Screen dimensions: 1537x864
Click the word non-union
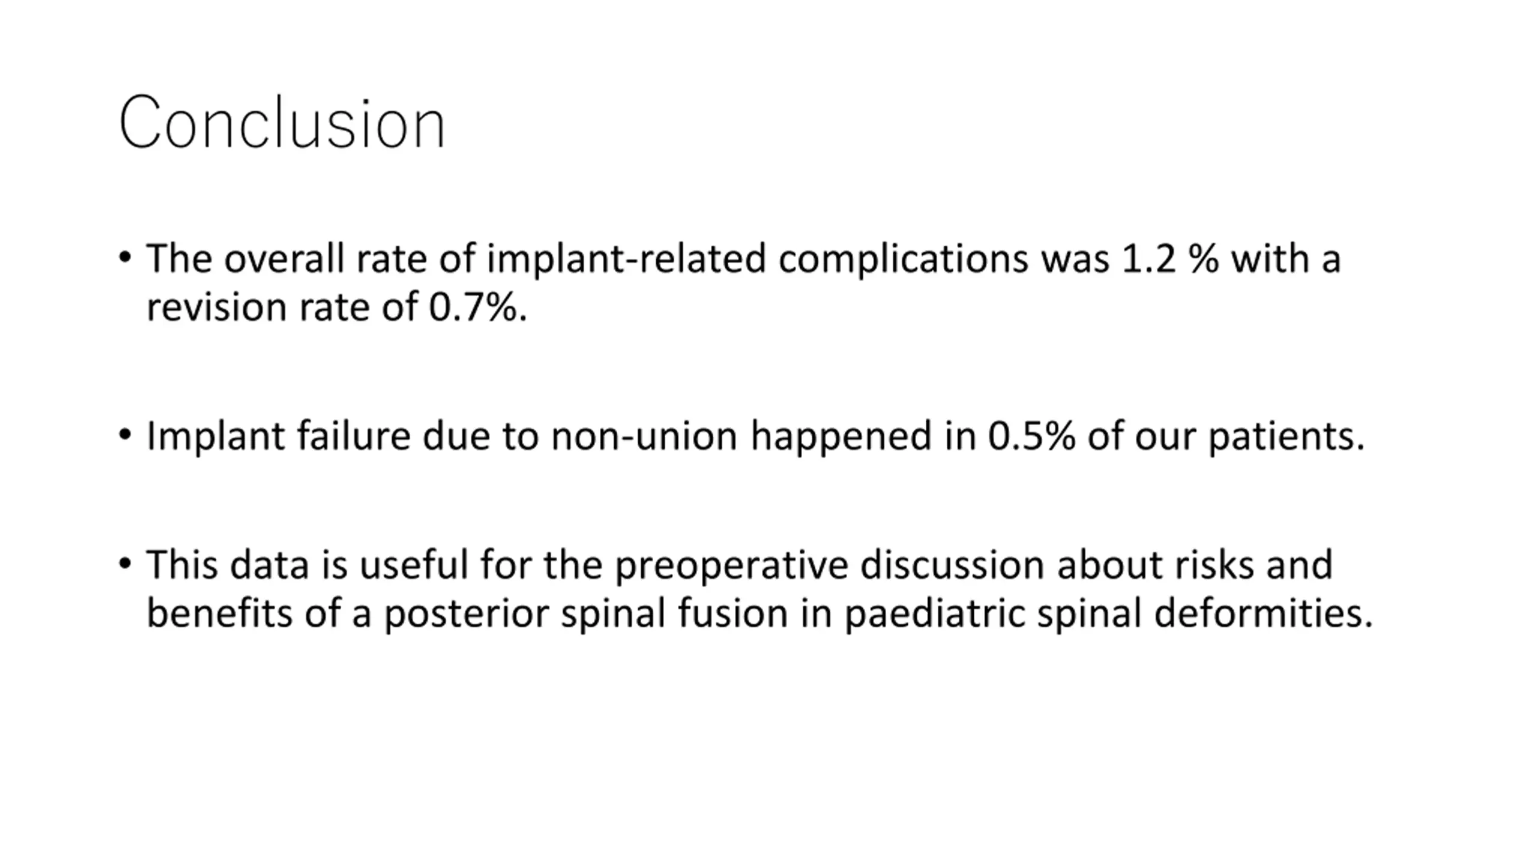644,436
